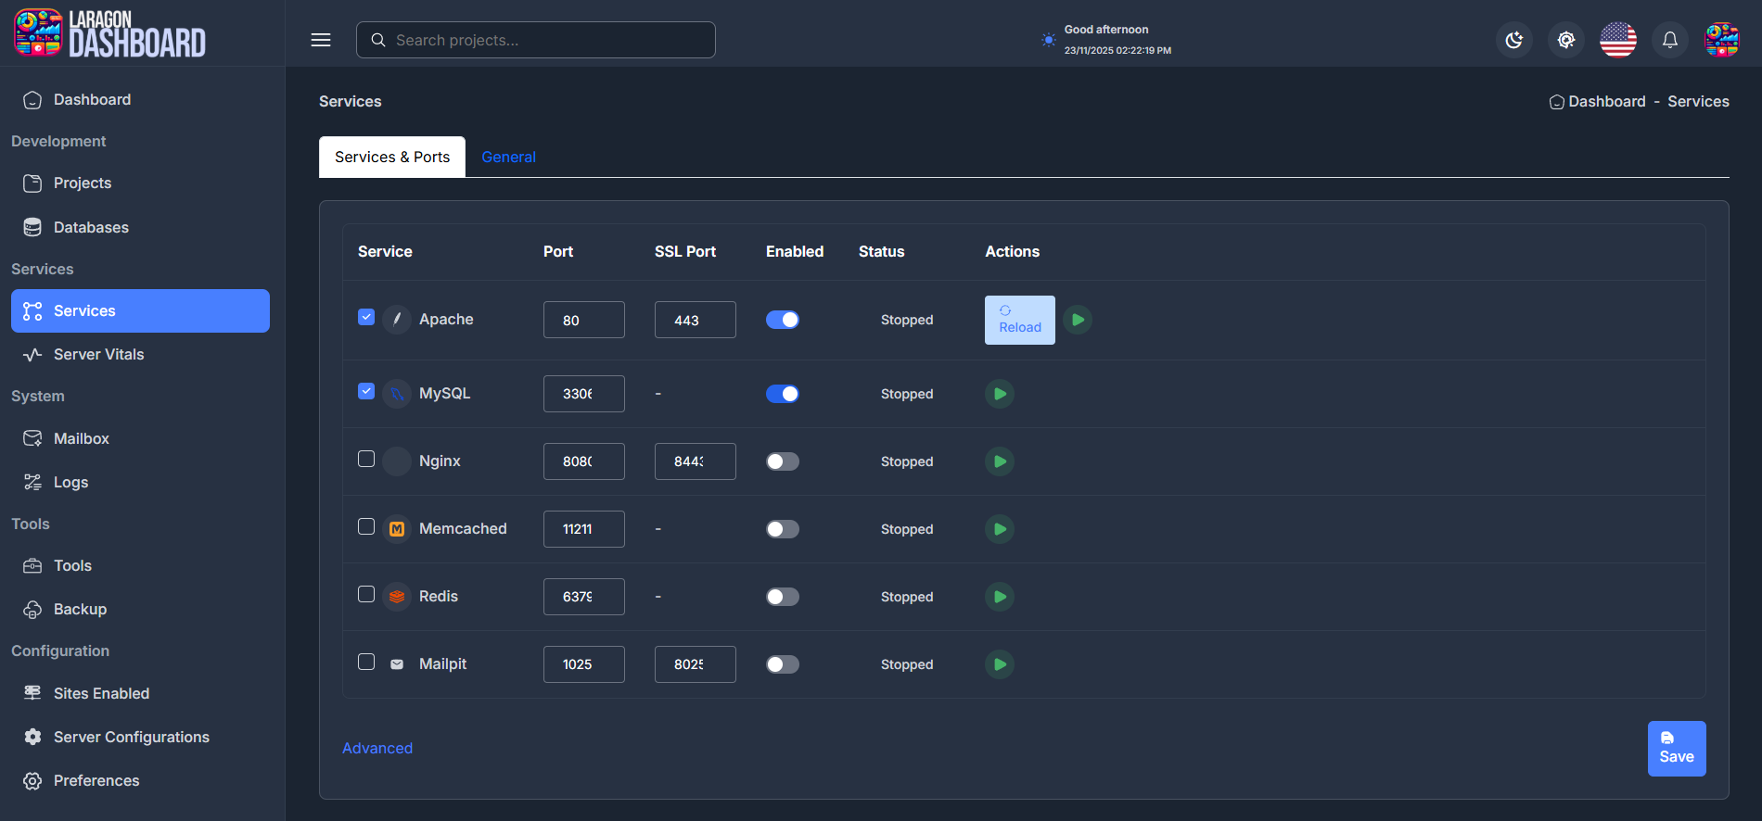
Task: Click the MySQL service icon
Action: coord(397,394)
